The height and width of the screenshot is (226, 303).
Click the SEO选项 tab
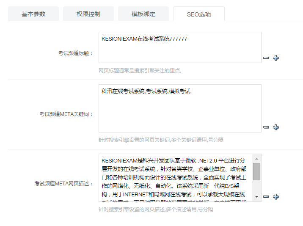point(199,14)
